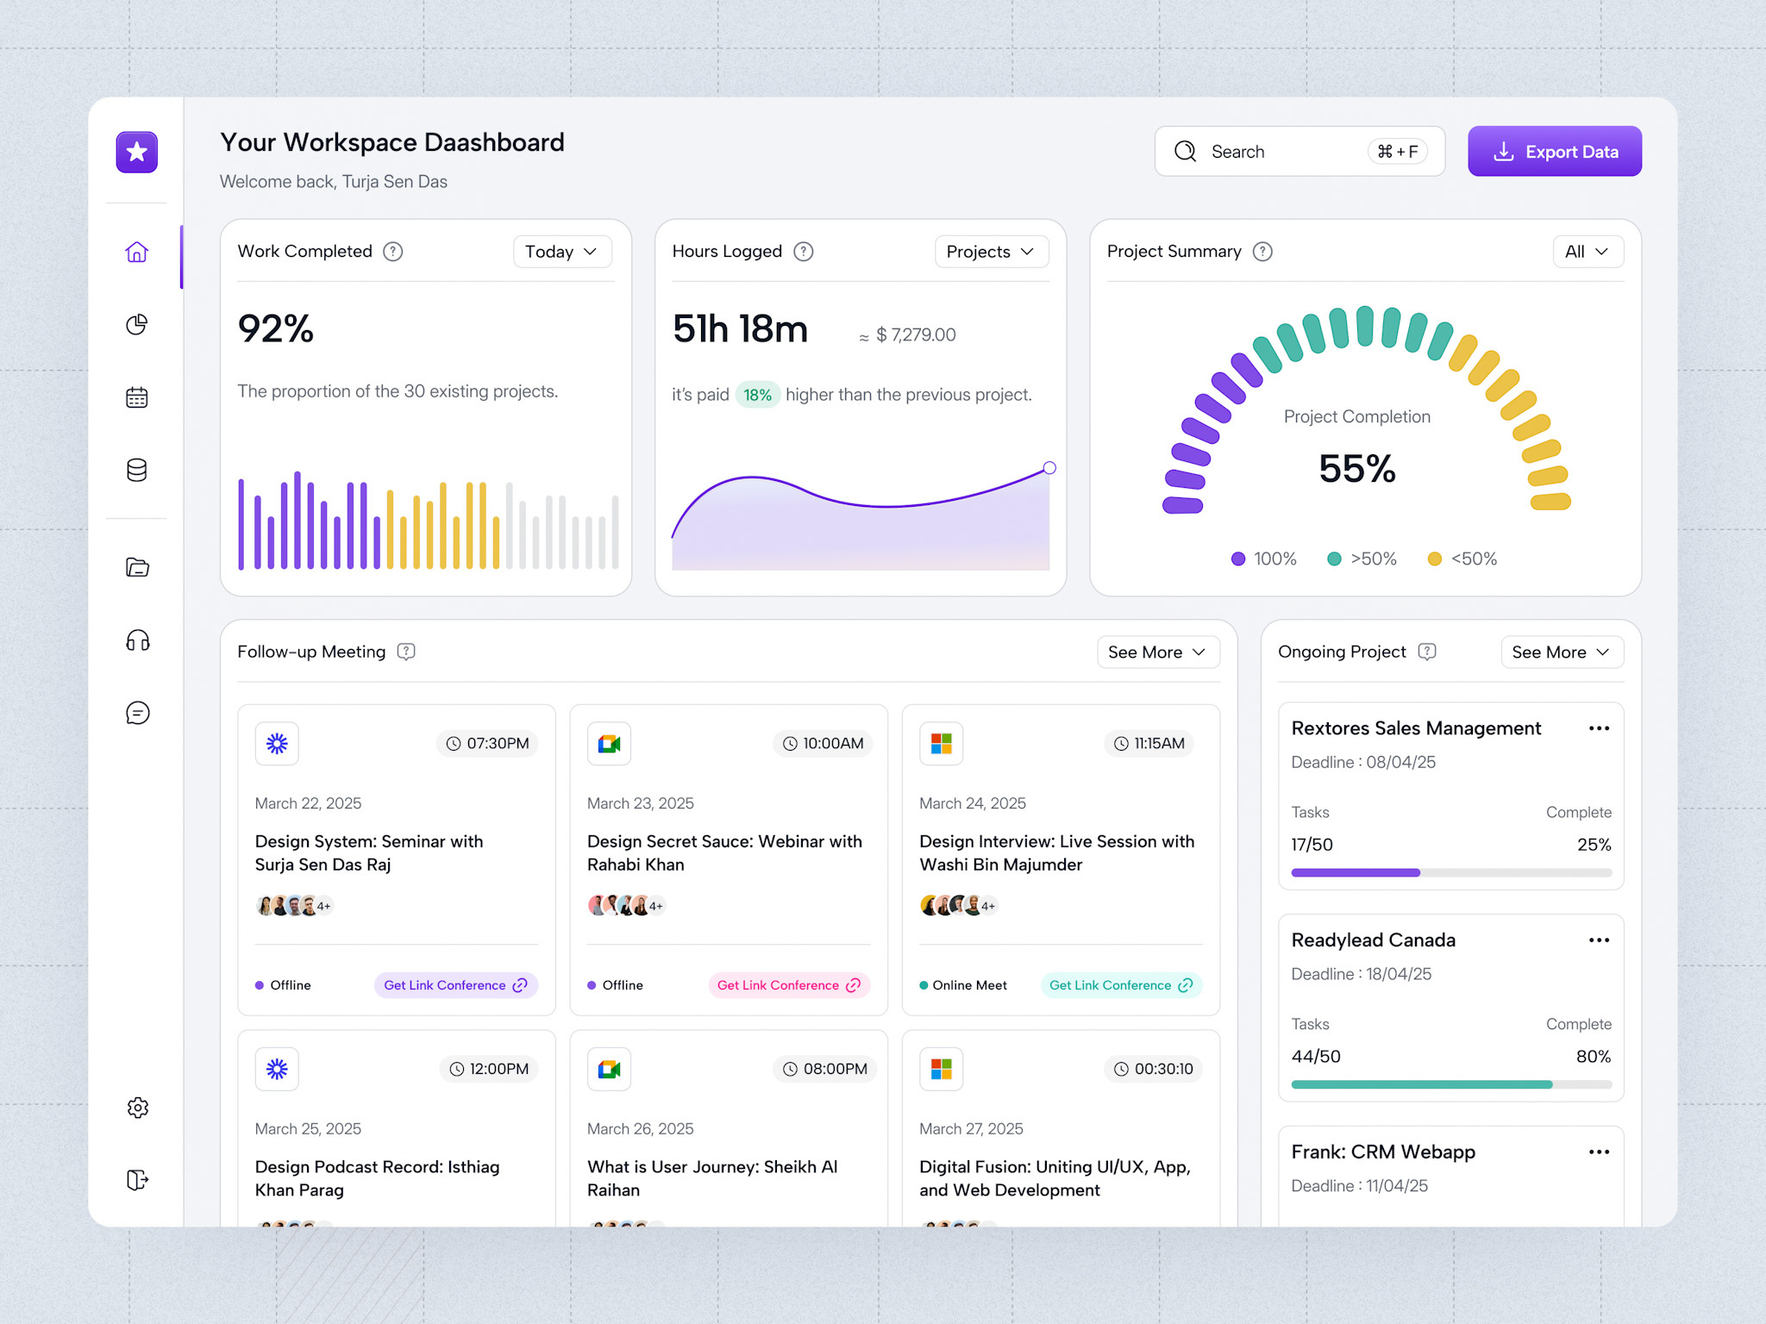The width and height of the screenshot is (1766, 1324).
Task: Open the three-dot menu on Readylead Canada
Action: pyautogui.click(x=1599, y=940)
